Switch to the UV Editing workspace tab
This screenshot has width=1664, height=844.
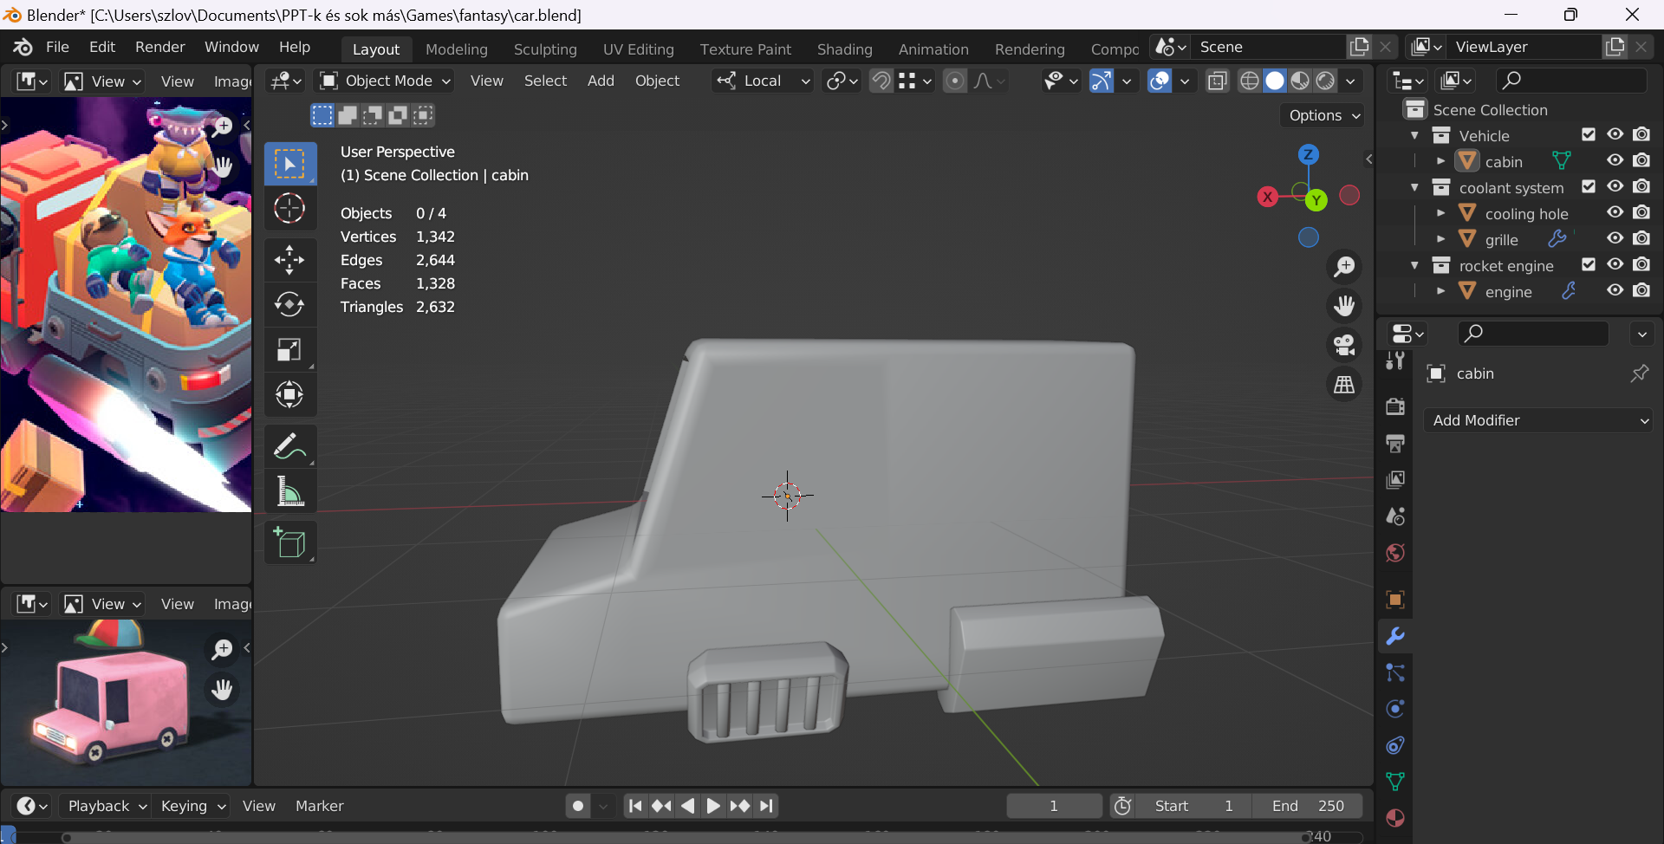coord(638,49)
